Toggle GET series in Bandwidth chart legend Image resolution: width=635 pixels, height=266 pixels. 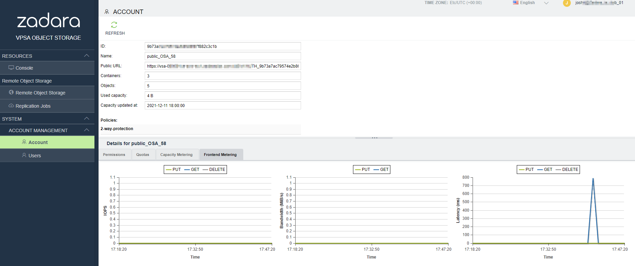click(381, 170)
